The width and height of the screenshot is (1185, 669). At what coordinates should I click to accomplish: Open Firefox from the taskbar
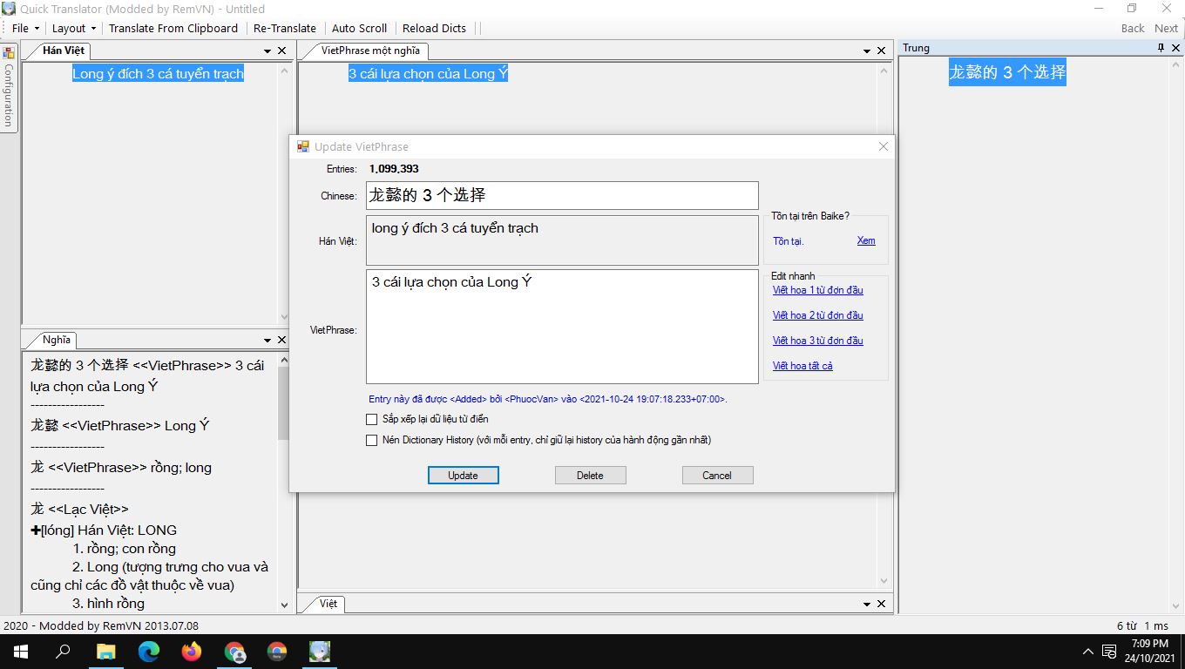pyautogui.click(x=192, y=652)
